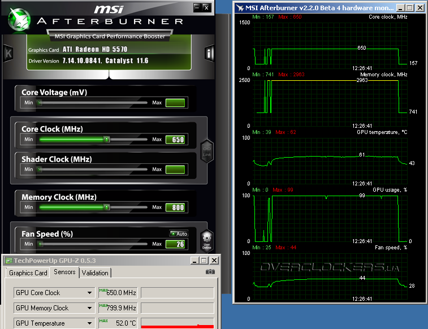
Task: Select the Sensors tab in GPU-Z
Action: (64, 272)
